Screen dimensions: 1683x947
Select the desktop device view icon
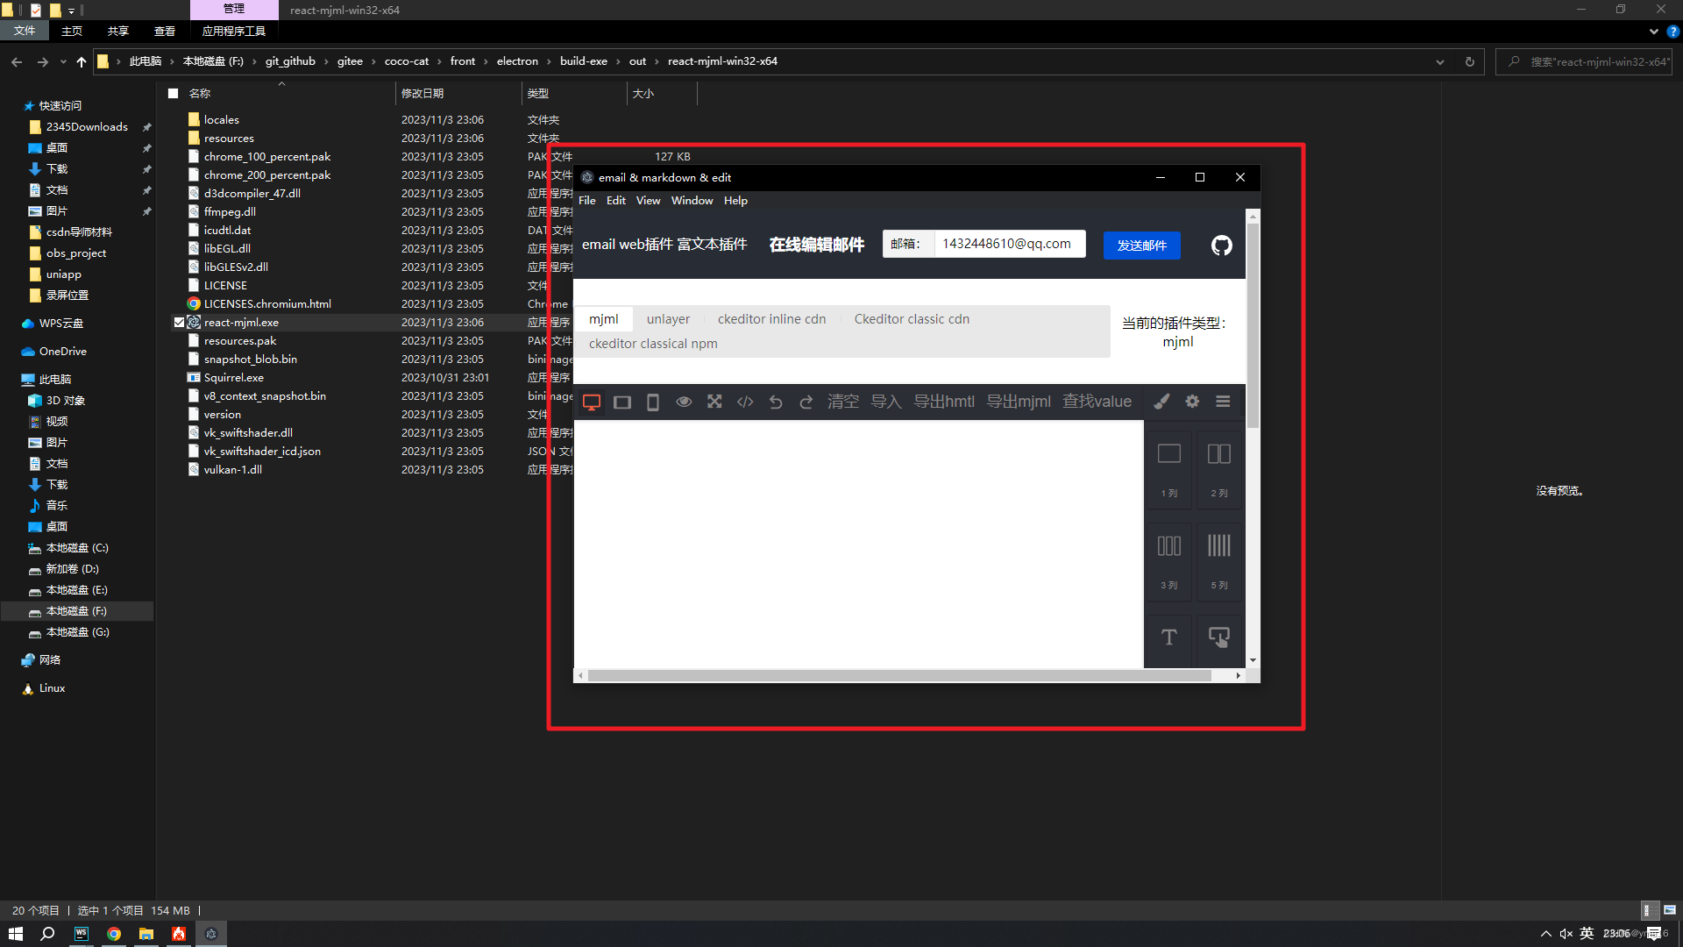pyautogui.click(x=592, y=402)
